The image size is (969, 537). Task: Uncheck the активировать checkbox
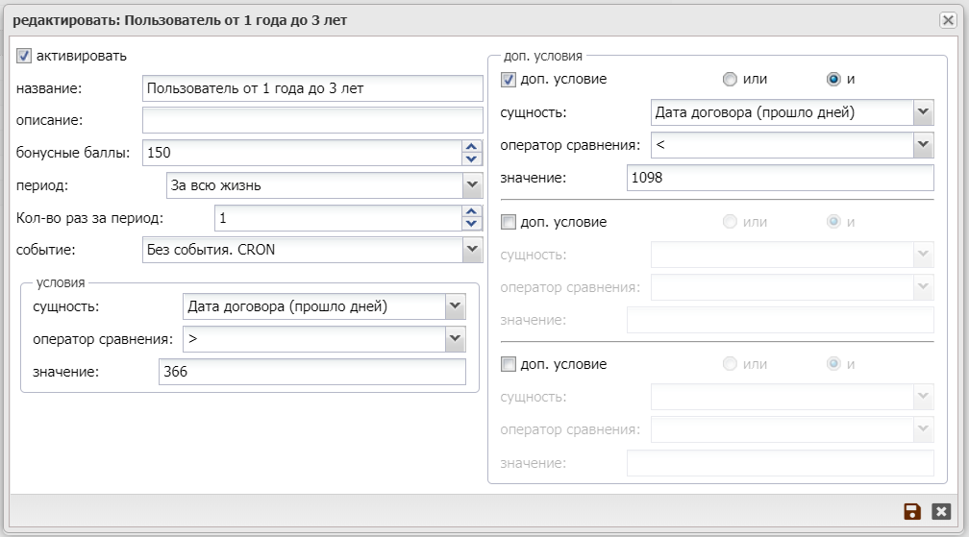[x=25, y=57]
